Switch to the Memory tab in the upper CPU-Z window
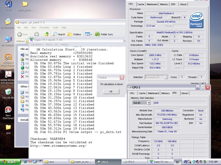Viewport: 221px width, 165px height. click(x=164, y=4)
